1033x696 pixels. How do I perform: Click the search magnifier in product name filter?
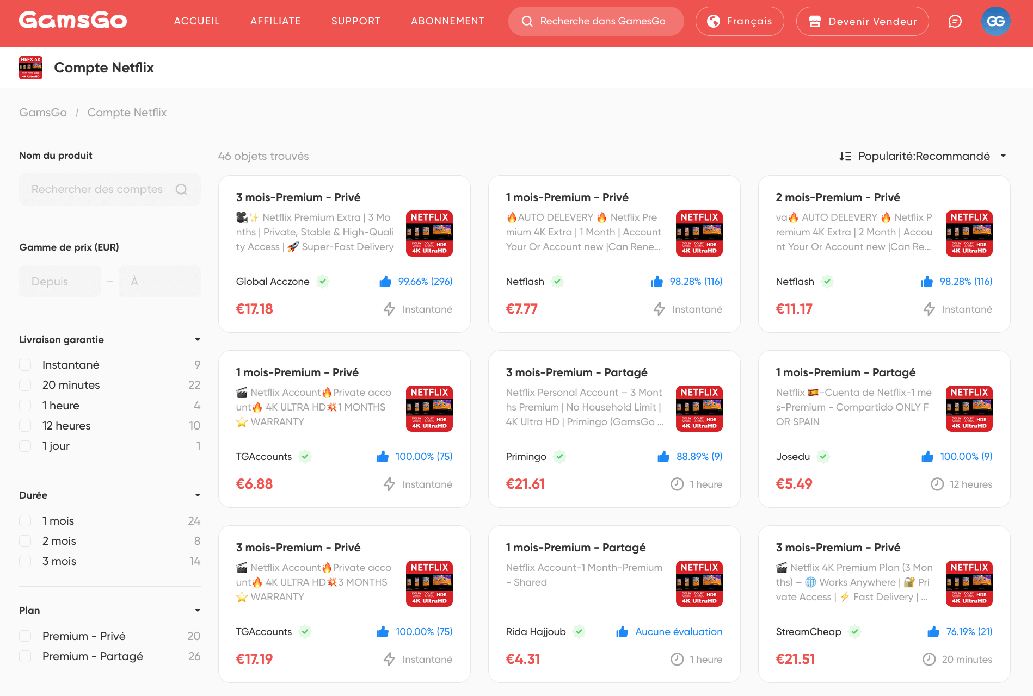[x=181, y=189]
